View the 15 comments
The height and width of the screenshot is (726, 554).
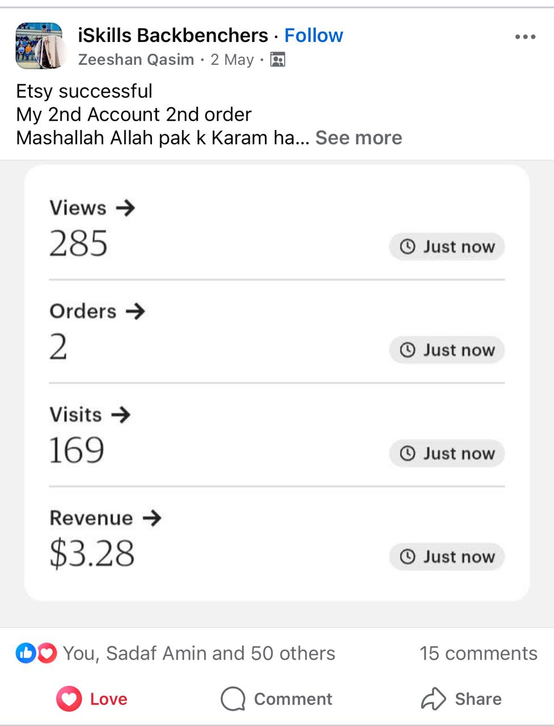[x=479, y=653]
